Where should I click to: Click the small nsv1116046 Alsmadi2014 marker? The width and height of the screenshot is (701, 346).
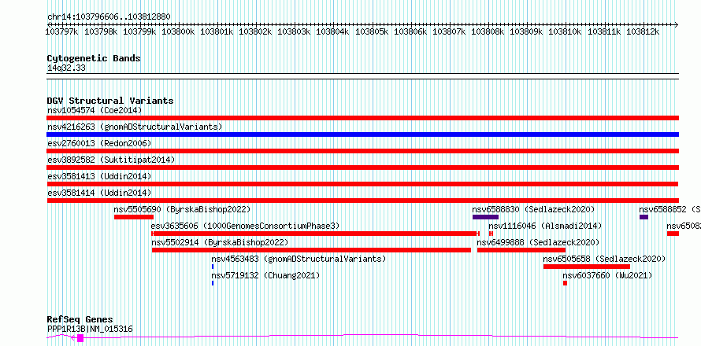(491, 234)
